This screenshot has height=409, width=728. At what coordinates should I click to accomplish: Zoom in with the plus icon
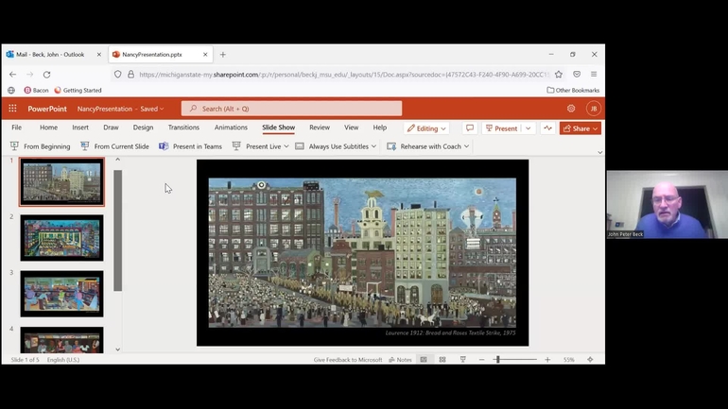[x=547, y=359]
